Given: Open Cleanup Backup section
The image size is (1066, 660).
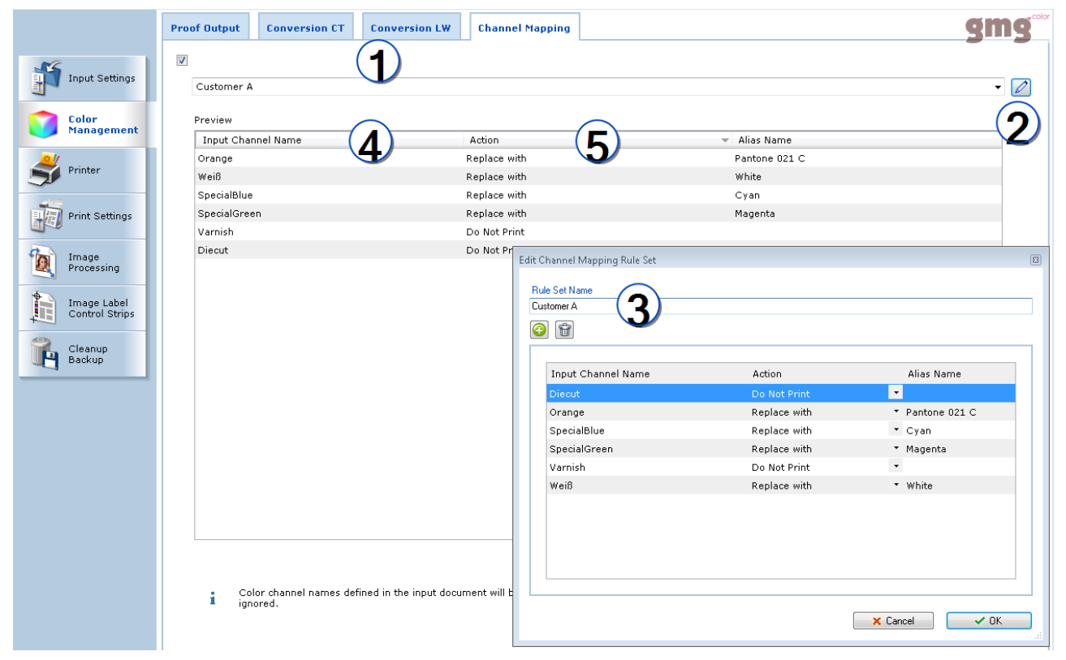Looking at the screenshot, I should [x=83, y=354].
